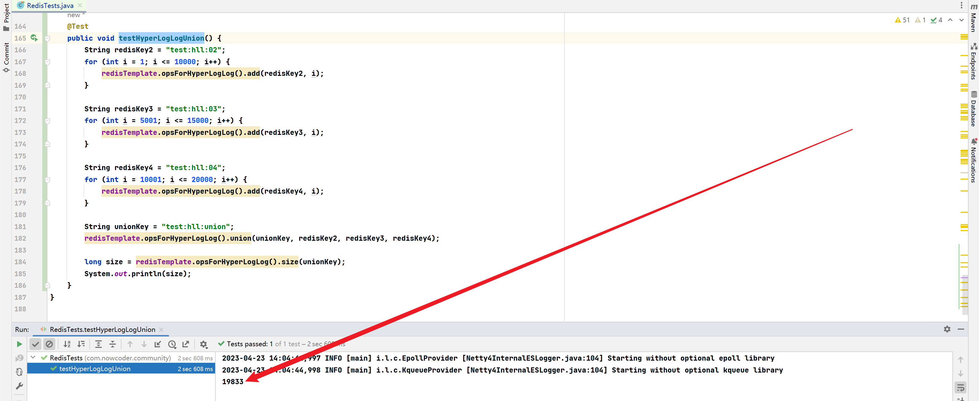Import tests from file icon
This screenshot has width=979, height=401.
pyautogui.click(x=158, y=344)
